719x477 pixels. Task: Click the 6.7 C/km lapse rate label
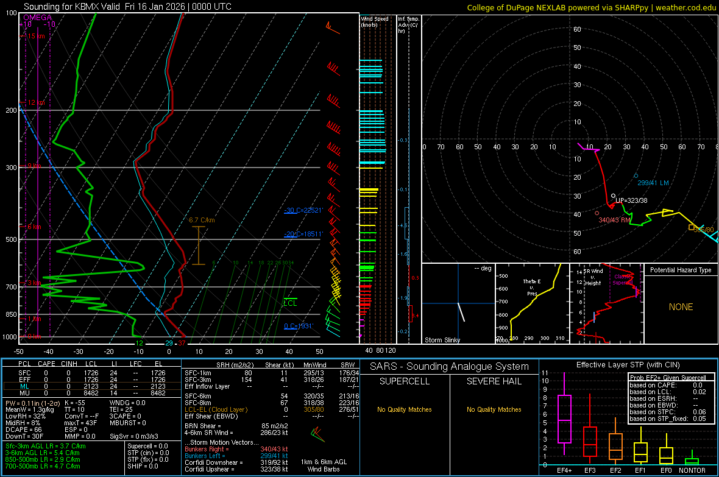(202, 220)
